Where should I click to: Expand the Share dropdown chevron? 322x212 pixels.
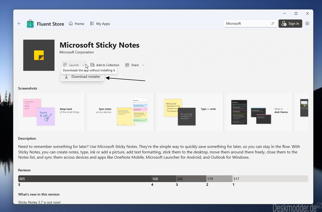pos(143,65)
